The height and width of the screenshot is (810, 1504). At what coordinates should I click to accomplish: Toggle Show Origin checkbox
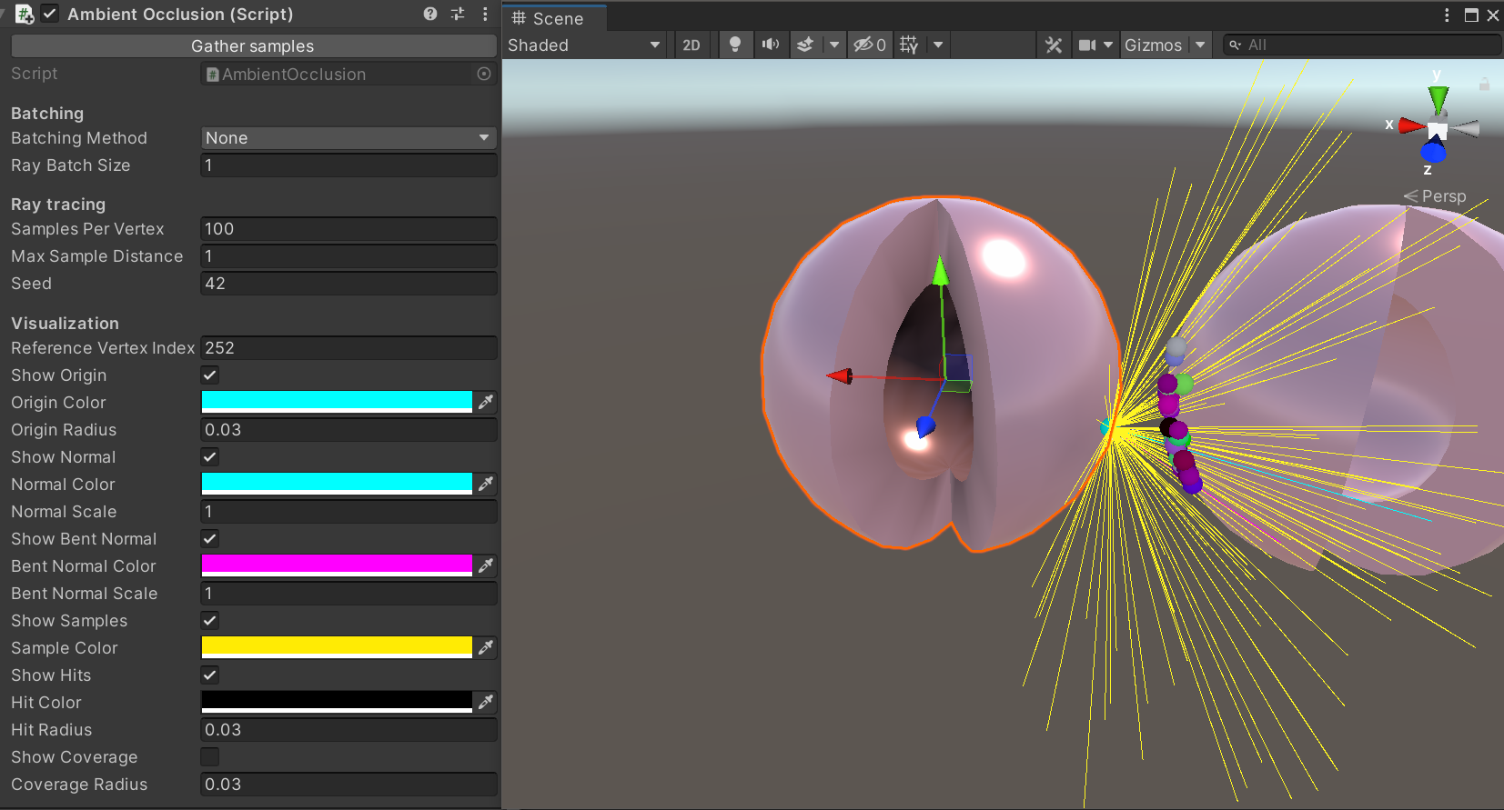pyautogui.click(x=210, y=375)
